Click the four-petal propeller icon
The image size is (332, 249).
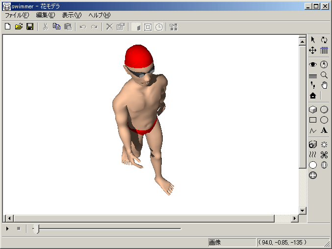click(x=324, y=155)
